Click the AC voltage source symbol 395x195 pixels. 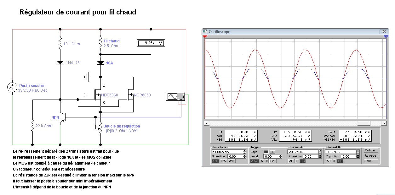pyautogui.click(x=12, y=88)
